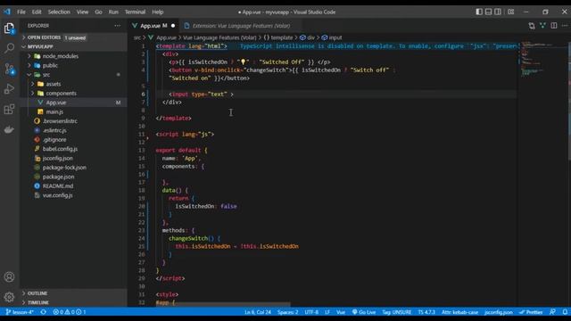Click the feedback icon in status bar
Viewport: 571px width, 321px height.
click(552, 312)
